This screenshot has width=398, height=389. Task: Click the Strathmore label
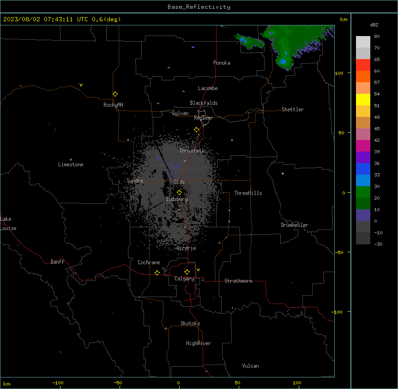click(238, 281)
